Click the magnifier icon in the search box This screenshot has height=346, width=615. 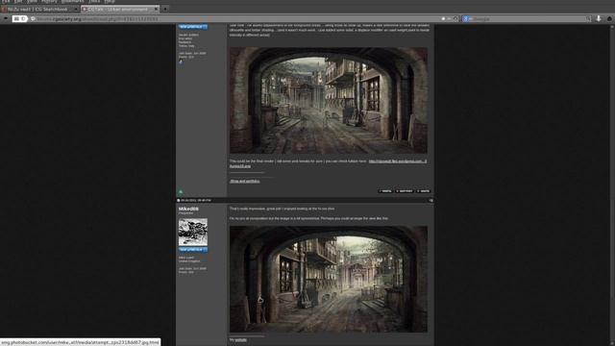[x=588, y=18]
